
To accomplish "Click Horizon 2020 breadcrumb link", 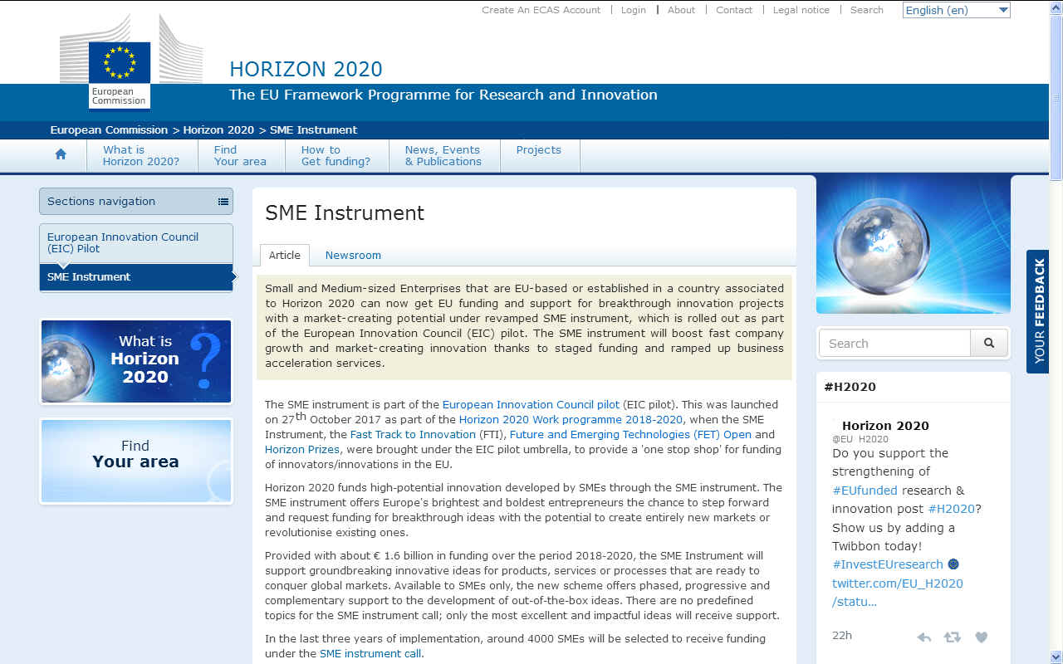I will (218, 129).
